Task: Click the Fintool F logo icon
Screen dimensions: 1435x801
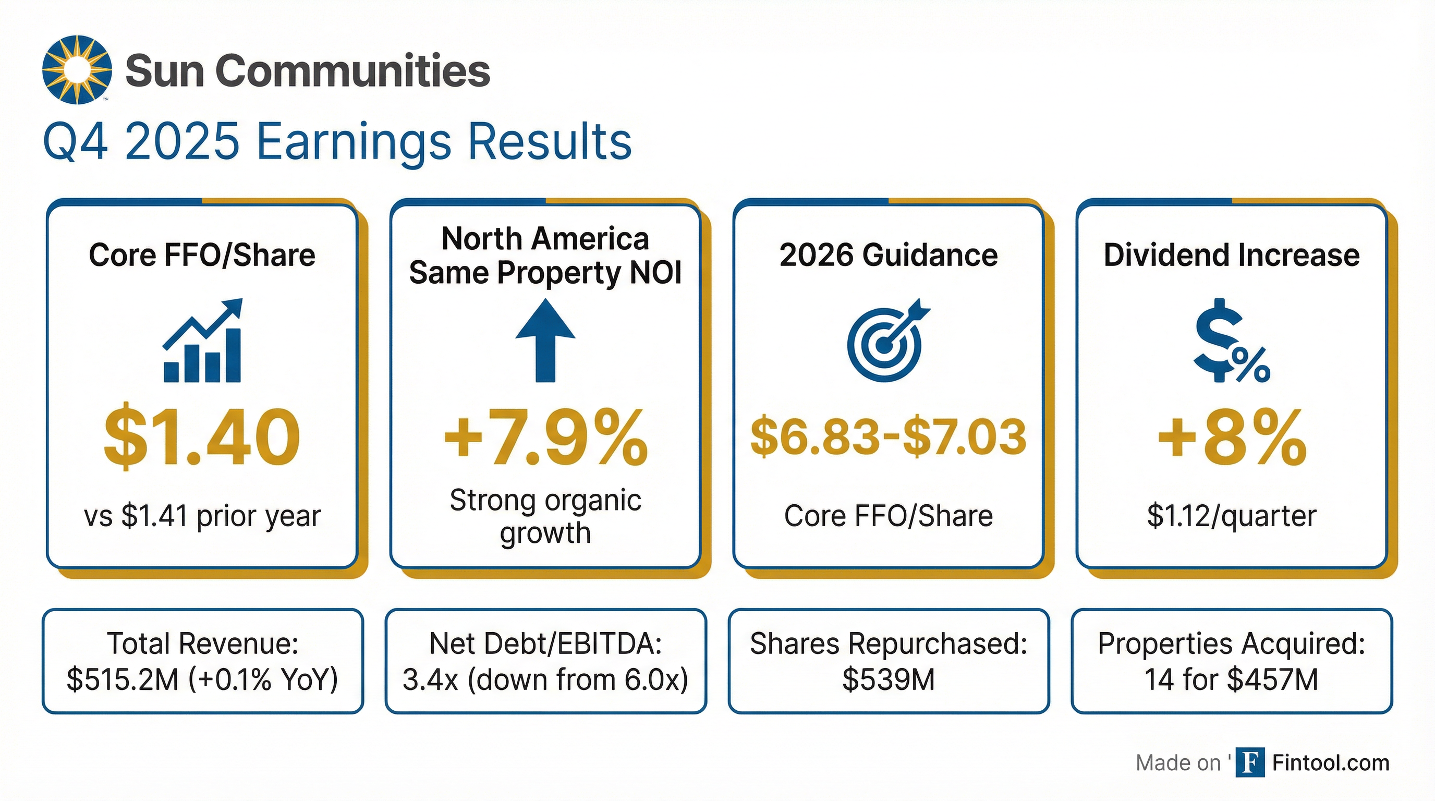Action: [1249, 762]
